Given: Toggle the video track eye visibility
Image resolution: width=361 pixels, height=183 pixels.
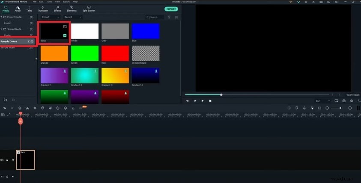Looking at the screenshot, I should click(x=13, y=160).
